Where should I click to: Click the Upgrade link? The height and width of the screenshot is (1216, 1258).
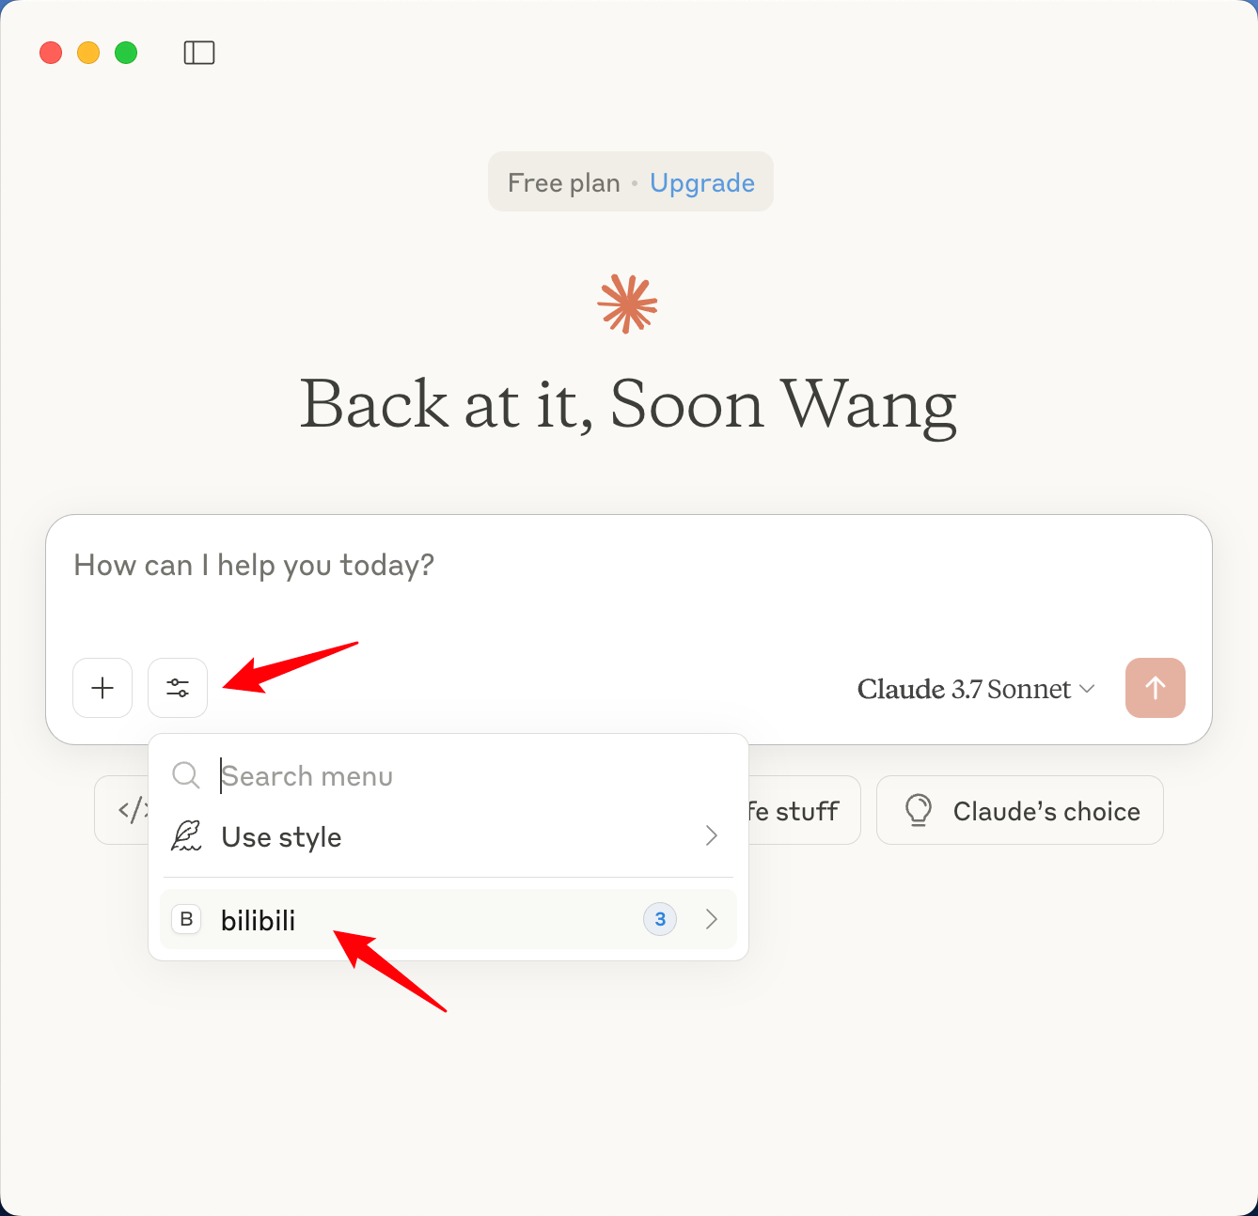pos(702,182)
